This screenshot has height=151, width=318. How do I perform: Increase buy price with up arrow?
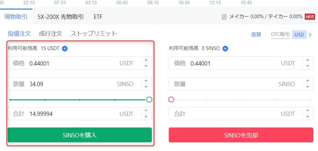click(146, 60)
